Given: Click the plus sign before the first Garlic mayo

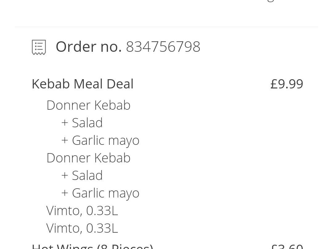Looking at the screenshot, I should point(64,140).
